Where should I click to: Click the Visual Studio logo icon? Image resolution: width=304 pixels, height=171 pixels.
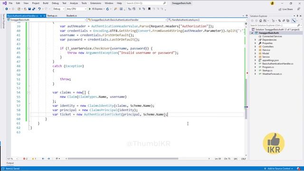click(4, 3)
